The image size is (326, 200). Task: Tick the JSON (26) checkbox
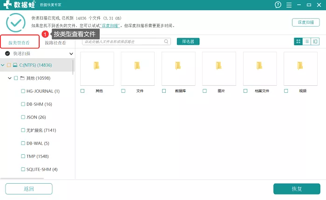pos(23,117)
